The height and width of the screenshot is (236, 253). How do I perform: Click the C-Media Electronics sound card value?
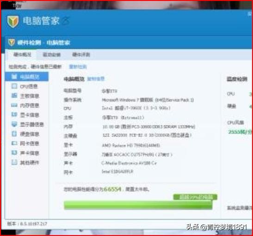coord(129,163)
